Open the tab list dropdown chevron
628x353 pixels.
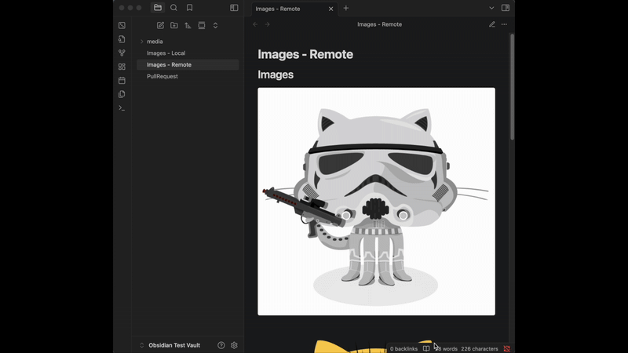tap(491, 8)
